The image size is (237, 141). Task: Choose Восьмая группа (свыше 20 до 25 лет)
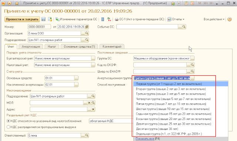(181, 119)
